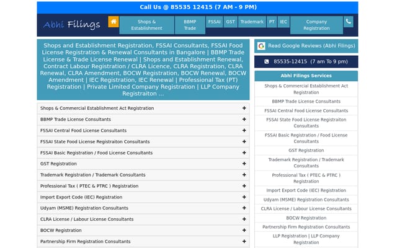
Task: Open Company Registration nav menu item
Action: tap(316, 25)
